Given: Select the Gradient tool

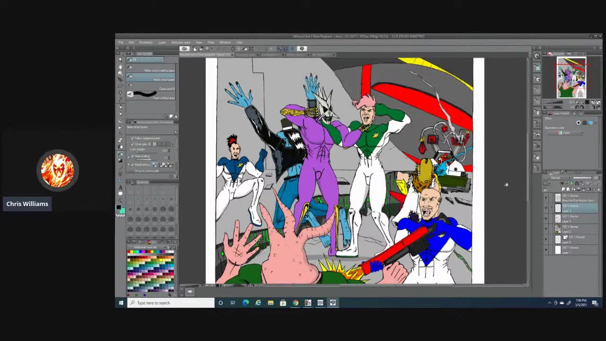Looking at the screenshot, I should point(120,160).
